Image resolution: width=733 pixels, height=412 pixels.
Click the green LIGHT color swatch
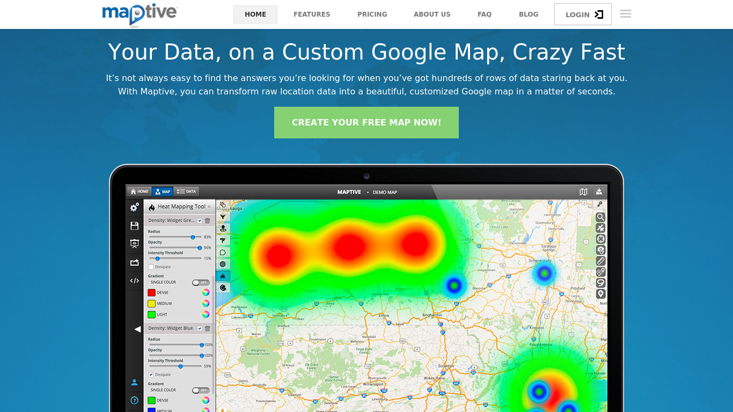coord(151,314)
